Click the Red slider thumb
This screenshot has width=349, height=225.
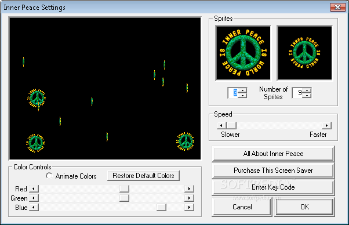124,188
